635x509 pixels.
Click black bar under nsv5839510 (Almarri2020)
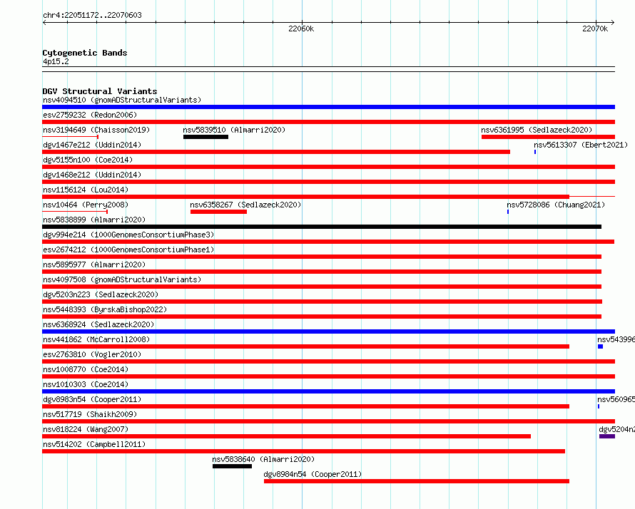(205, 137)
